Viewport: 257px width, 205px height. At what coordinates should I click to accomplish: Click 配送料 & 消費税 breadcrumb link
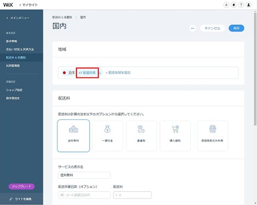coord(62,17)
